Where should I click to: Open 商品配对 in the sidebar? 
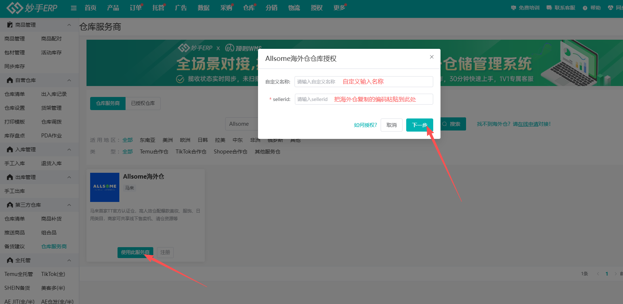tap(51, 39)
